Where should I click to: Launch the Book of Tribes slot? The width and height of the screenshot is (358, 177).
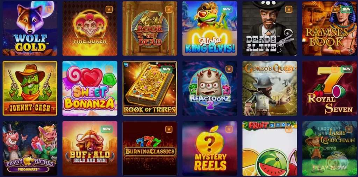[x=150, y=88]
